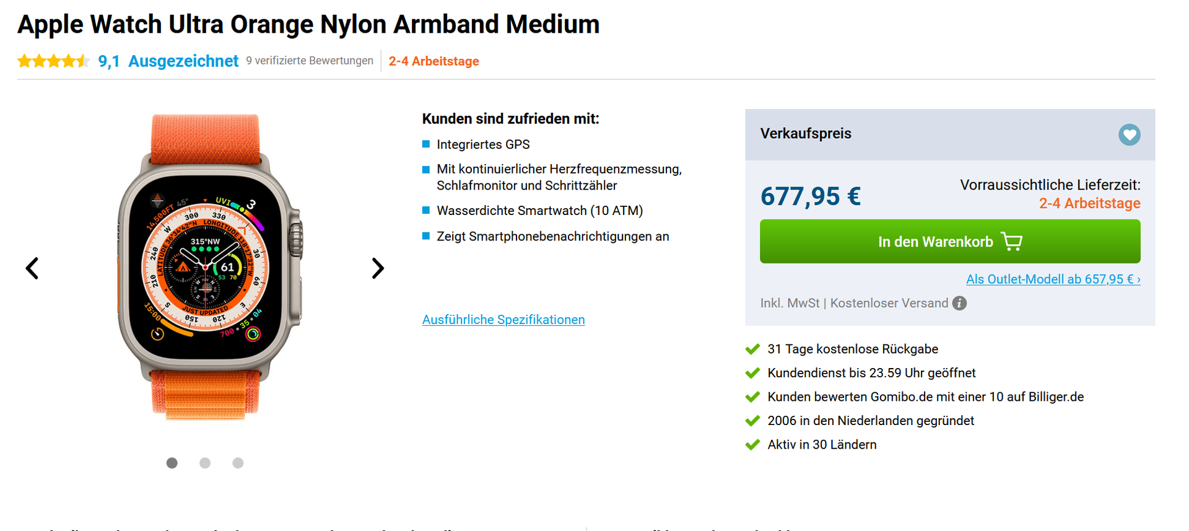Click the wishlist heart icon
The height and width of the screenshot is (531, 1189).
[x=1129, y=134]
